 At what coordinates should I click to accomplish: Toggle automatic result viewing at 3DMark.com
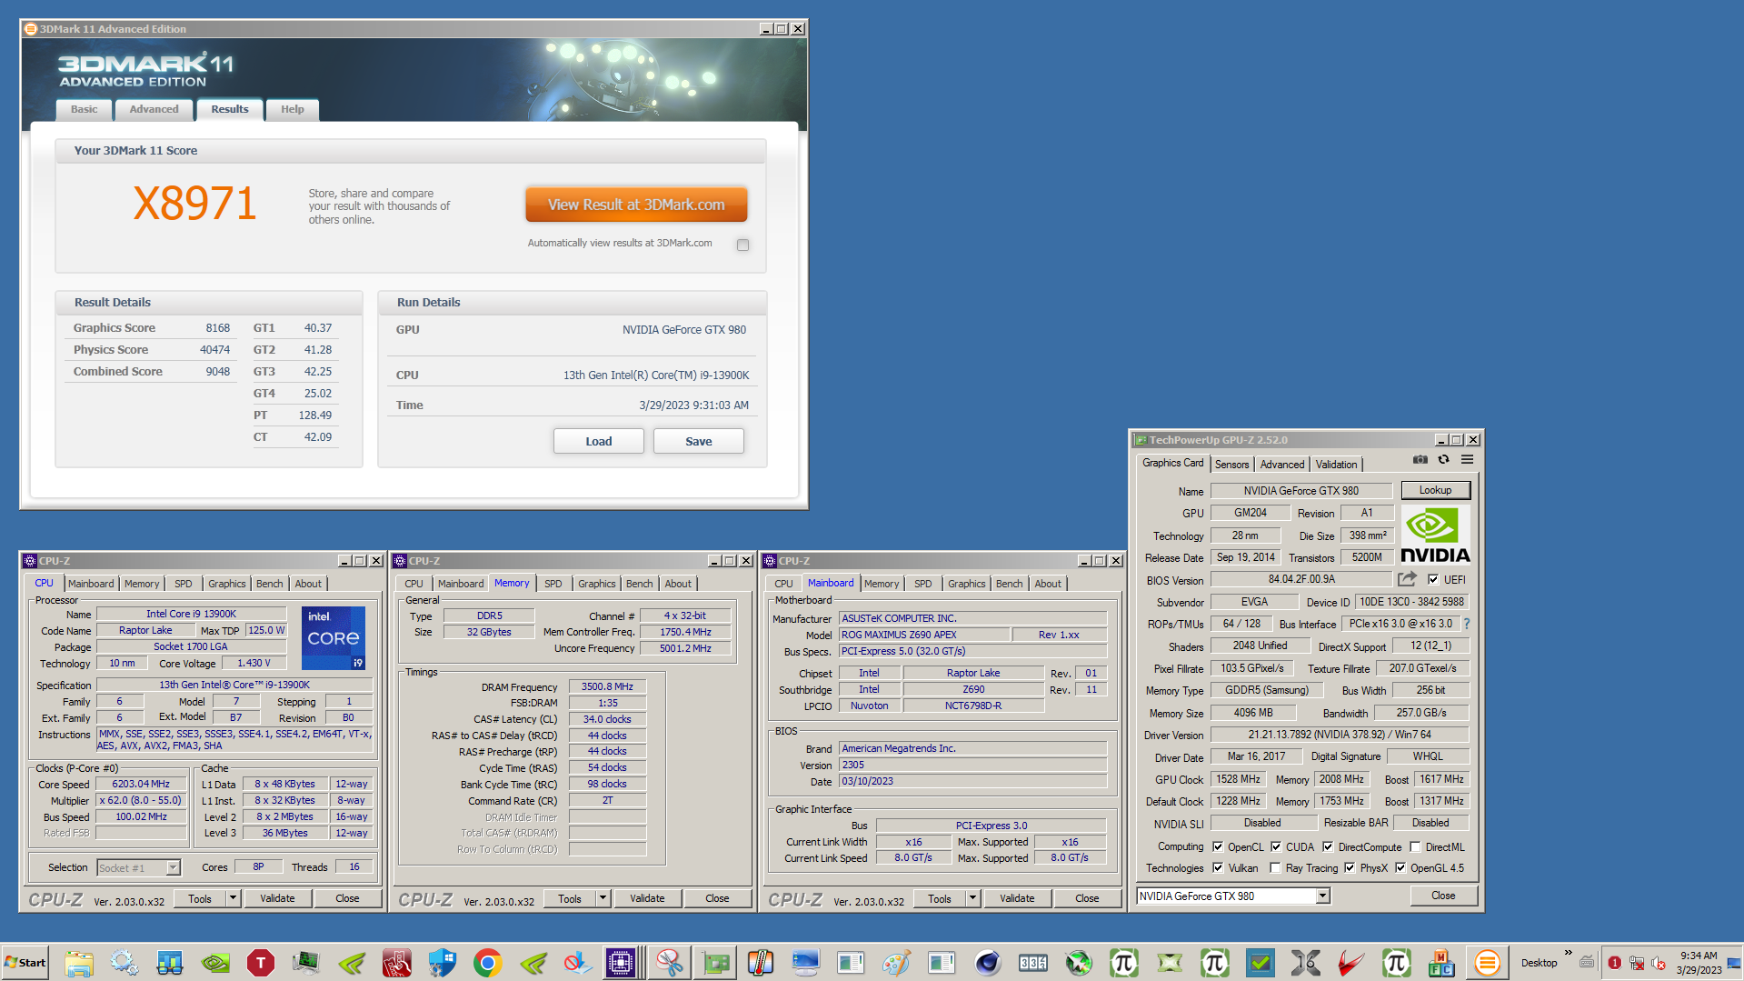click(x=743, y=245)
